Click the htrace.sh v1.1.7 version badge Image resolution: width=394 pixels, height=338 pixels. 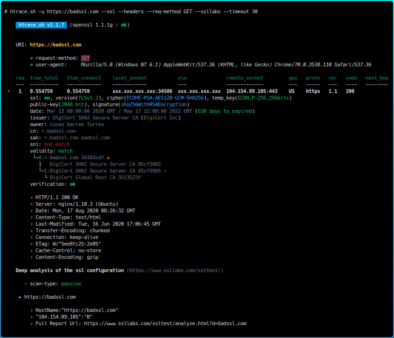tap(41, 25)
